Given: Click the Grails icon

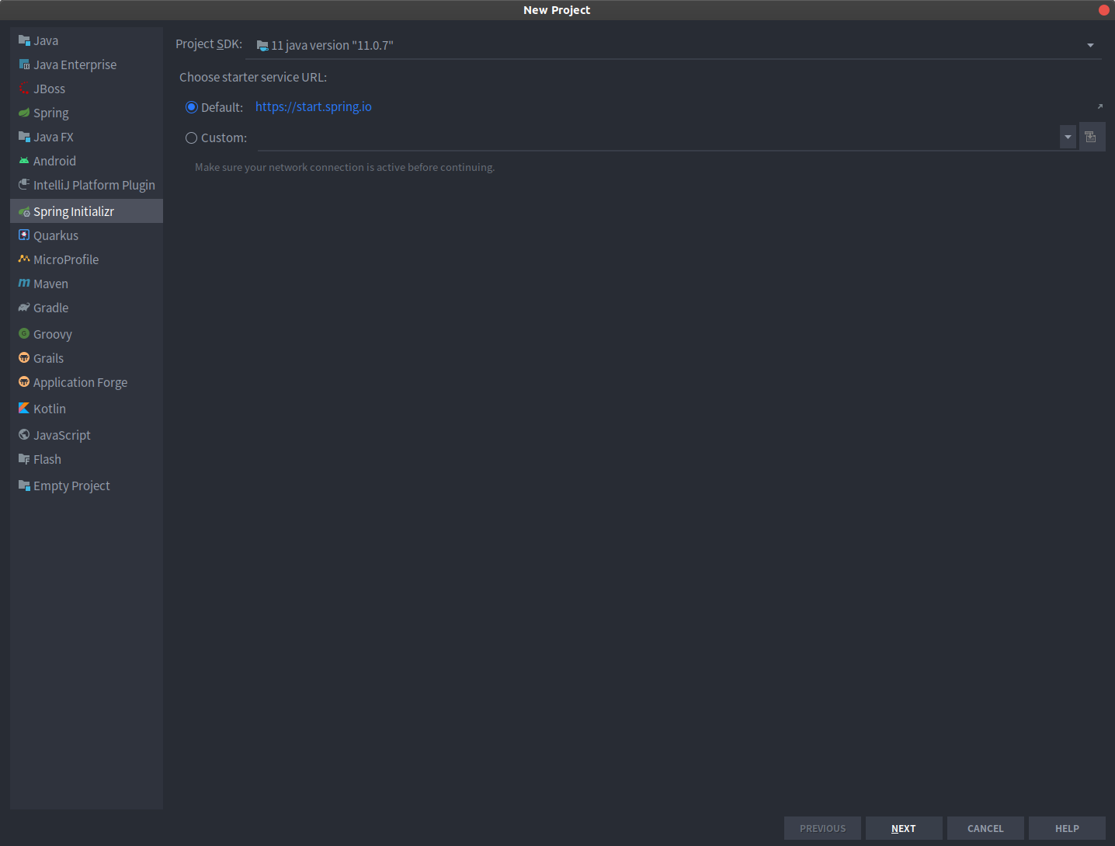Looking at the screenshot, I should pyautogui.click(x=24, y=357).
